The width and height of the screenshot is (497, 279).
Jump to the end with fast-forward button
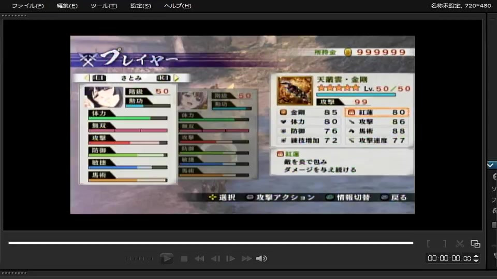point(246,259)
